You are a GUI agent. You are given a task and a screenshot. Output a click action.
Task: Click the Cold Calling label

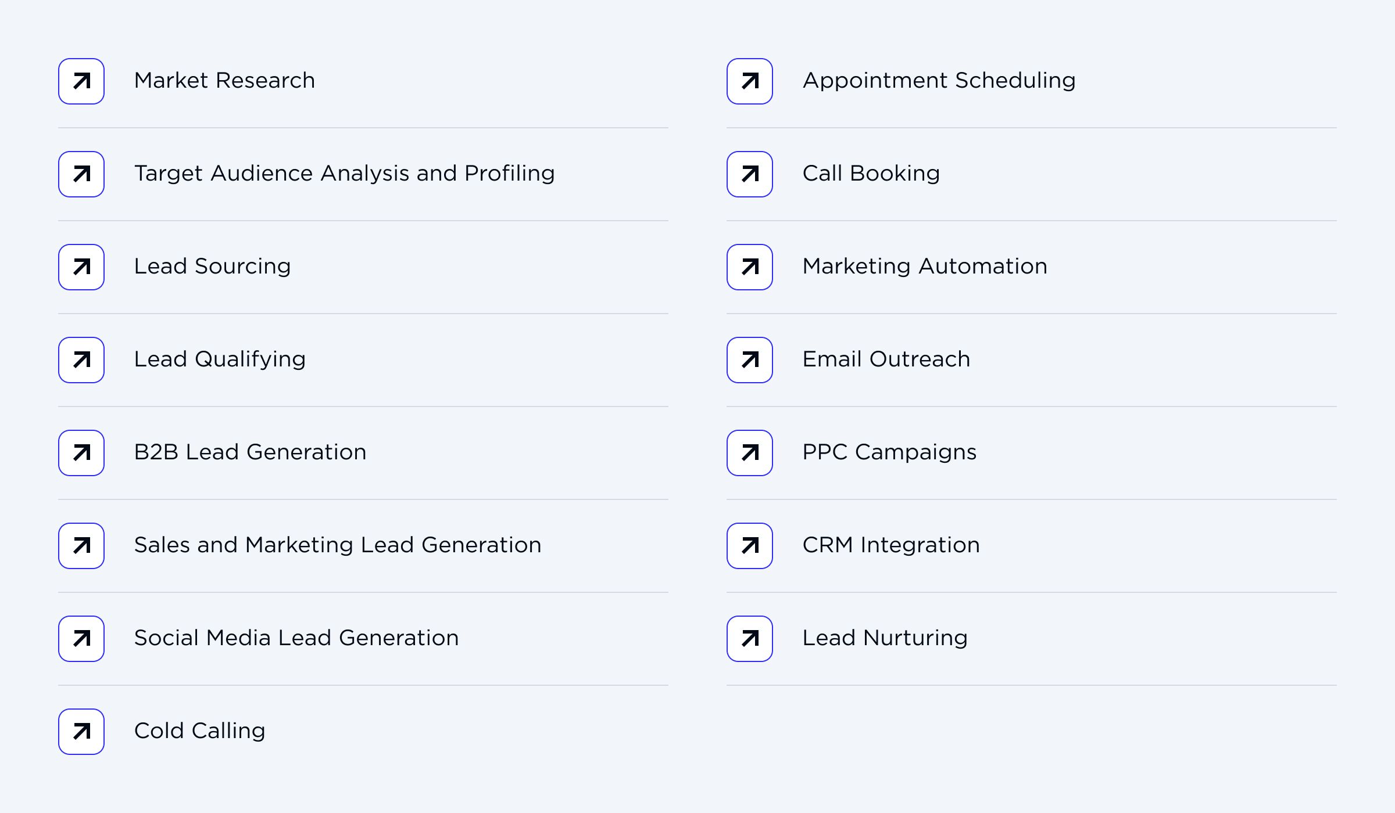click(x=199, y=731)
